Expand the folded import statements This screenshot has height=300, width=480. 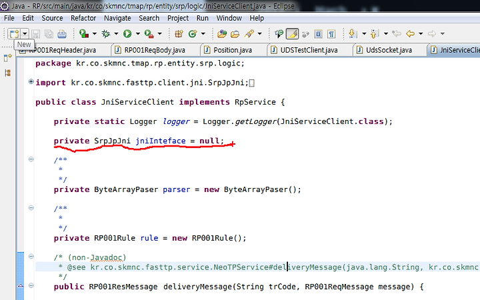31,81
